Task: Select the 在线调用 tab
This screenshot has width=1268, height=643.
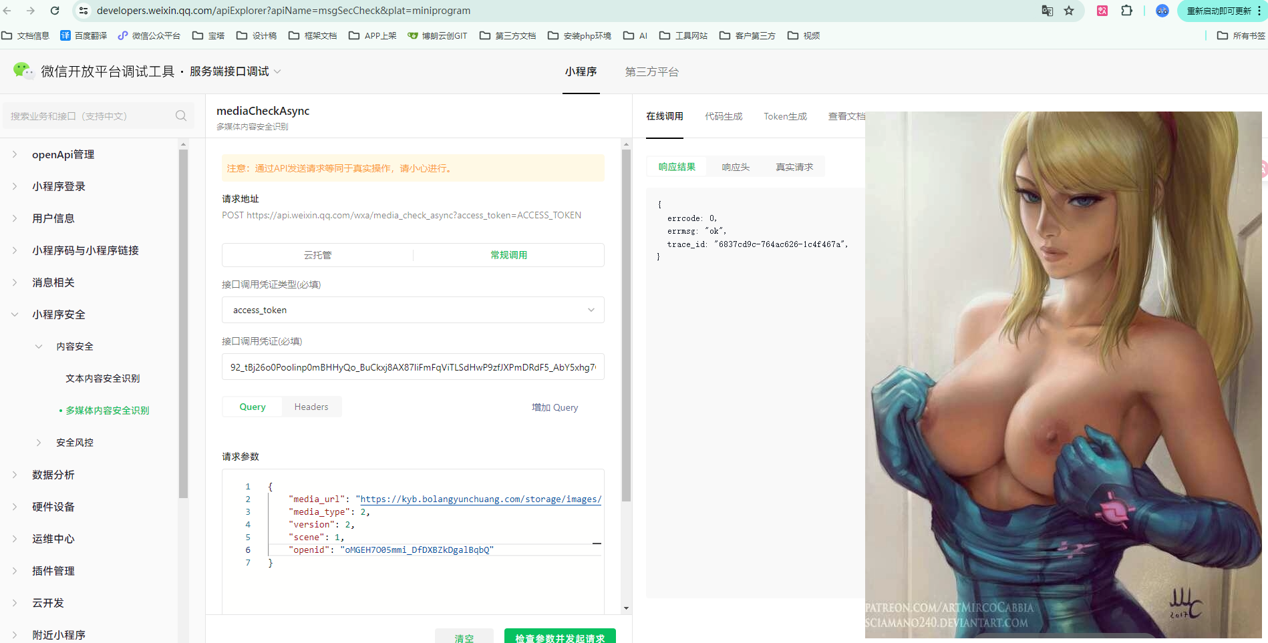Action: point(665,116)
